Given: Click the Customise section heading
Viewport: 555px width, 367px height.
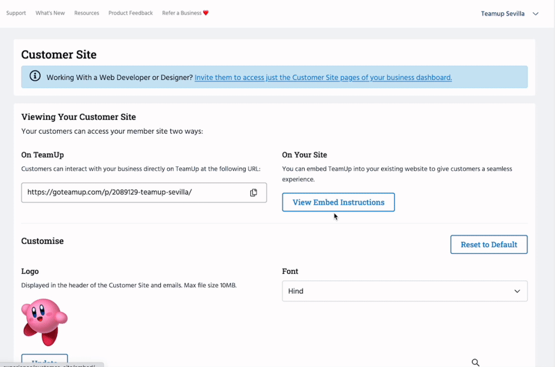Looking at the screenshot, I should [43, 241].
